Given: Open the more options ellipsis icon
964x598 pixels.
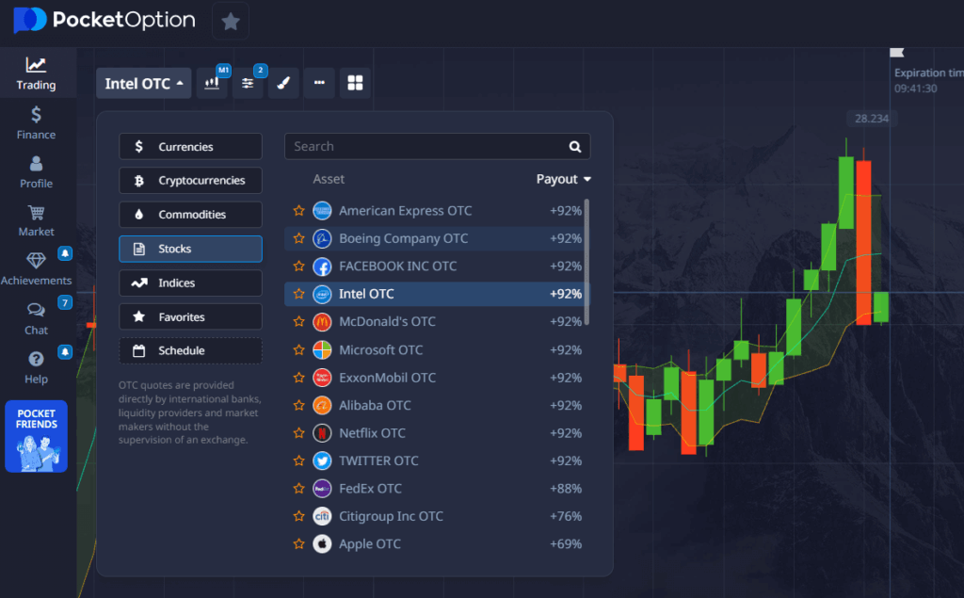Looking at the screenshot, I should point(318,83).
